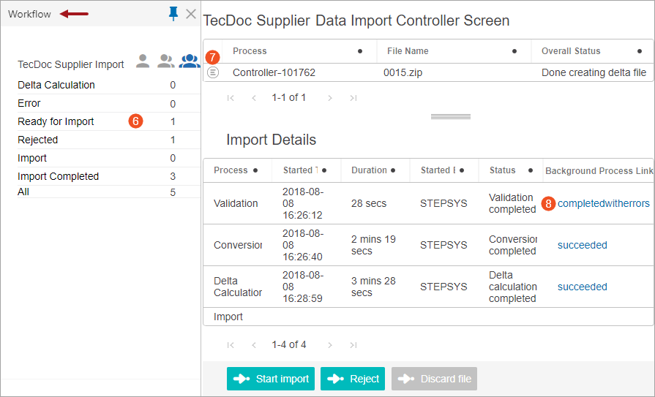Image resolution: width=655 pixels, height=397 pixels.
Task: Pin the Workflow panel
Action: [x=173, y=14]
